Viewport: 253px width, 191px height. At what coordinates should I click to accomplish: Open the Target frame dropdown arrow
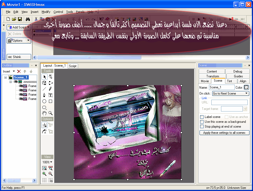tap(245, 109)
